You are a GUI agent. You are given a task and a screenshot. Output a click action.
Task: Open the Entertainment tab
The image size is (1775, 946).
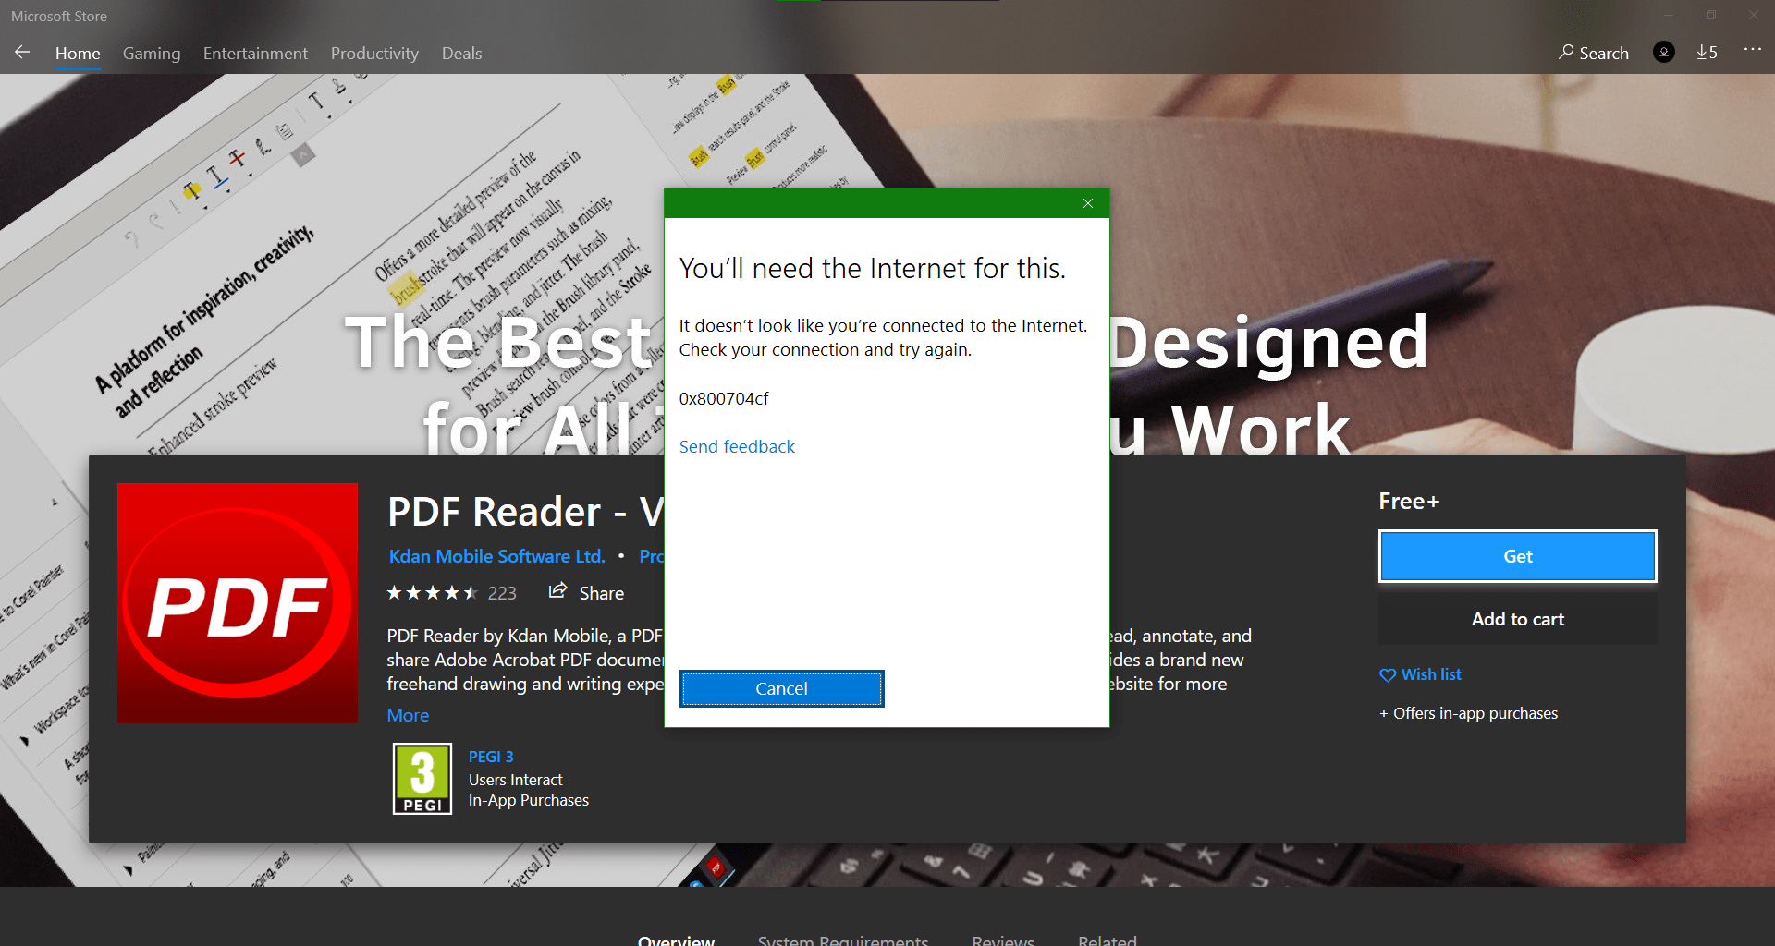point(255,54)
